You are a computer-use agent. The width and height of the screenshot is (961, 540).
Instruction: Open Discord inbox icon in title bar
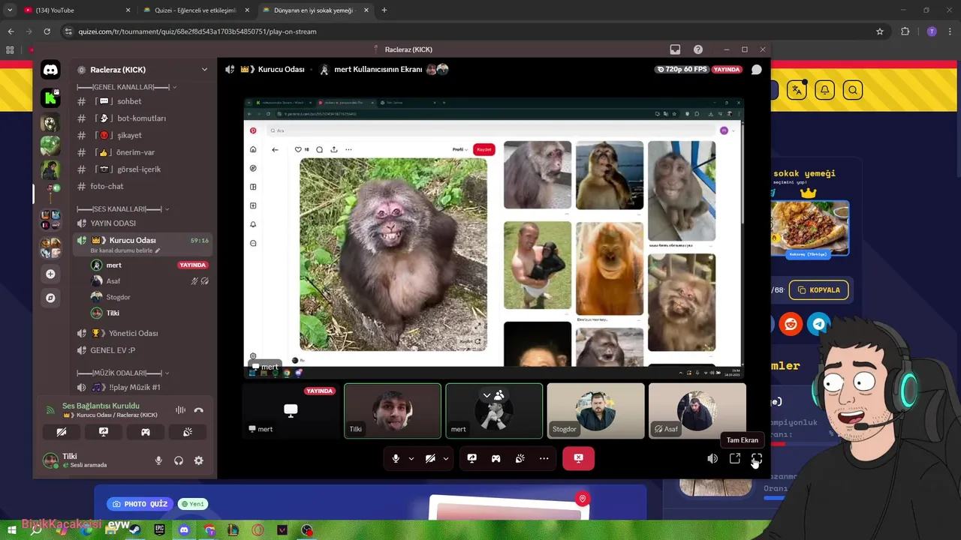pyautogui.click(x=675, y=49)
